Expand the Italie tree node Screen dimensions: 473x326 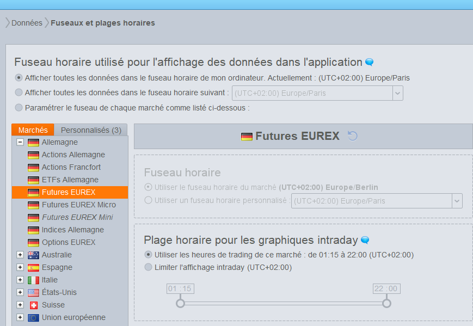click(20, 280)
